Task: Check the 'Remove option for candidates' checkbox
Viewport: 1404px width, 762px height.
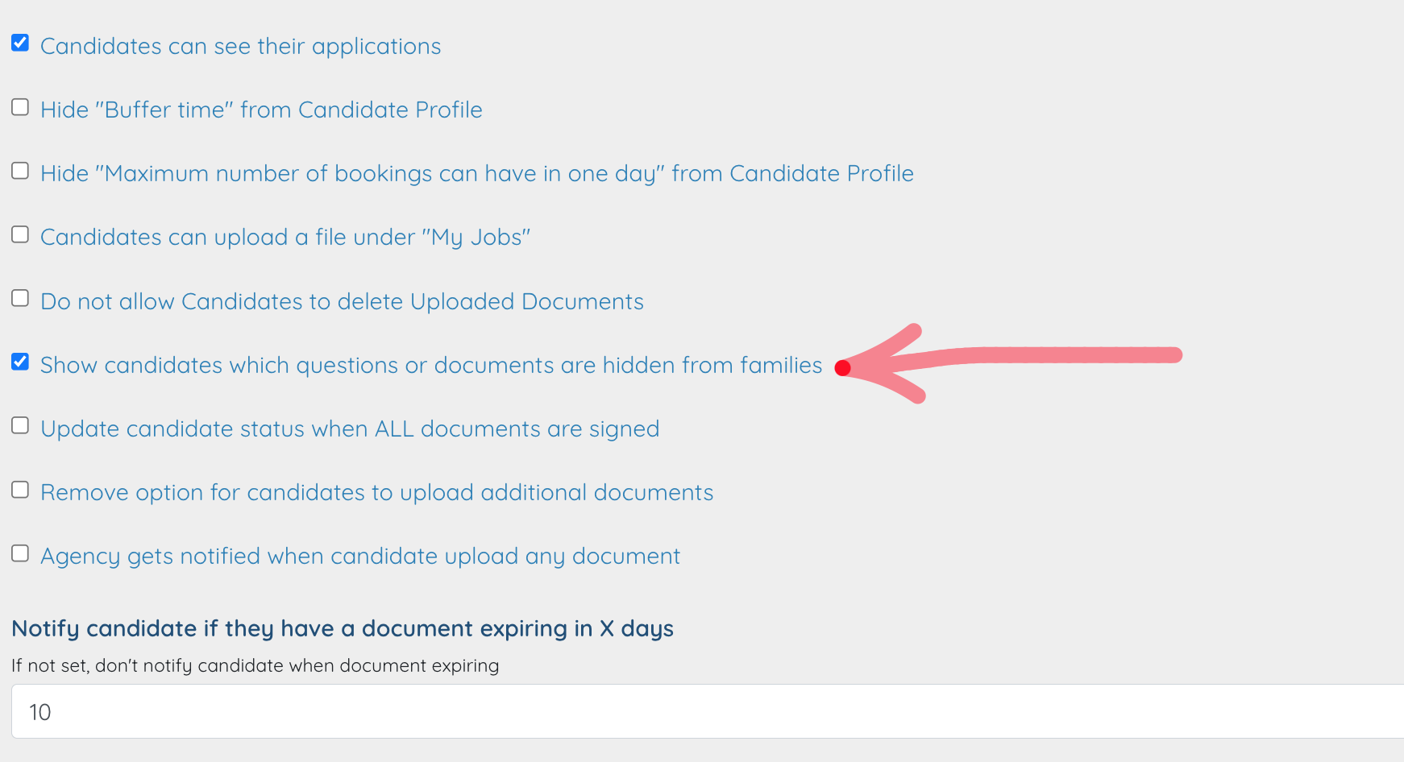Action: (x=20, y=490)
